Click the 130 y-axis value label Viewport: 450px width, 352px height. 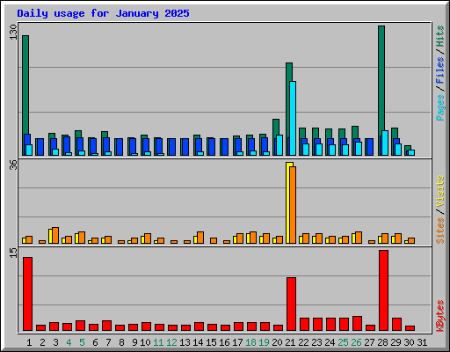tap(13, 33)
